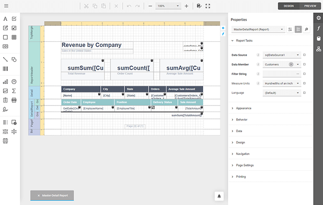Click the Measure Units property marker square
323x205 pixels.
tap(304, 84)
